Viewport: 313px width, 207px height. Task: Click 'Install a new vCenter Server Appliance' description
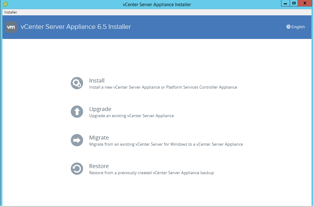pos(163,87)
